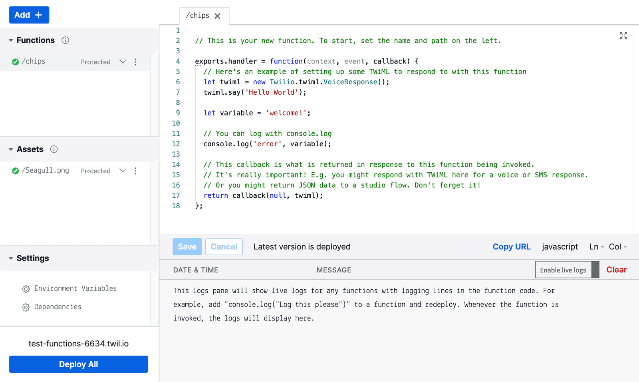Collapse the Functions section
Screen dimensions: 639x382
point(10,40)
